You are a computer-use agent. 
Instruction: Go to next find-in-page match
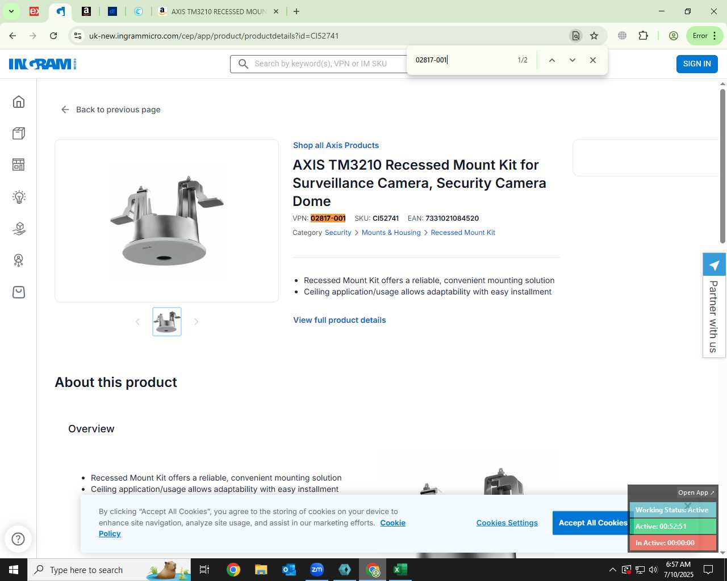point(573,60)
